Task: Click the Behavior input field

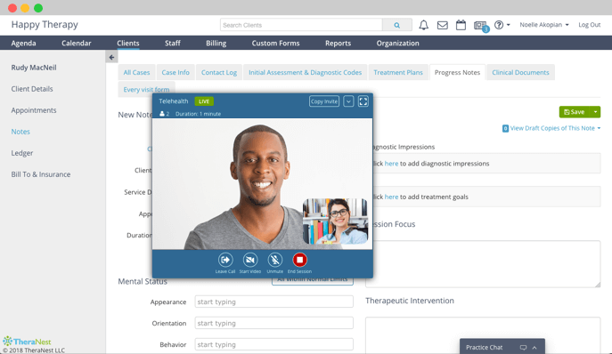Action: [274, 344]
